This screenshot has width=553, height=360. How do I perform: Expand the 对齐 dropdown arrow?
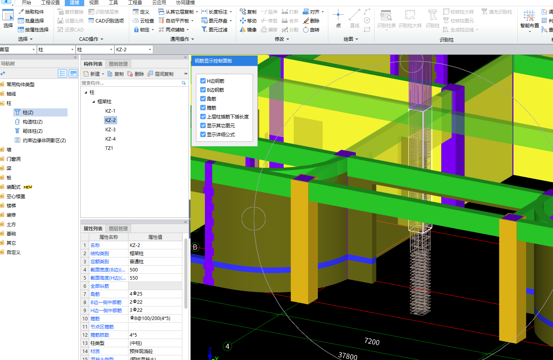pos(322,12)
